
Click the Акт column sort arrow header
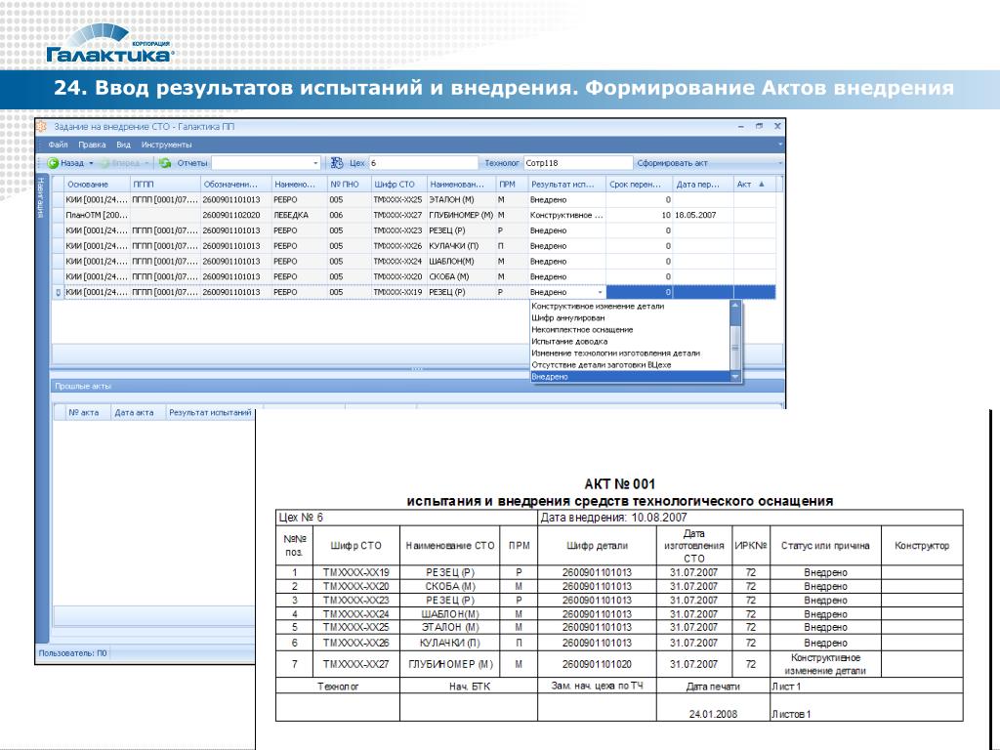click(755, 185)
